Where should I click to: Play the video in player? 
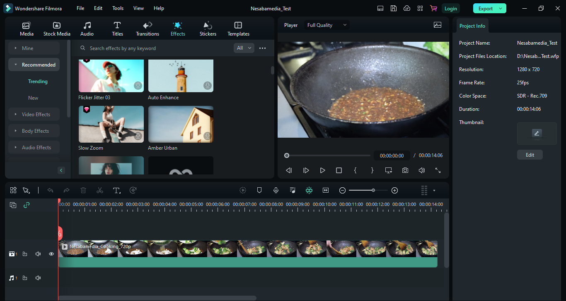[322, 170]
